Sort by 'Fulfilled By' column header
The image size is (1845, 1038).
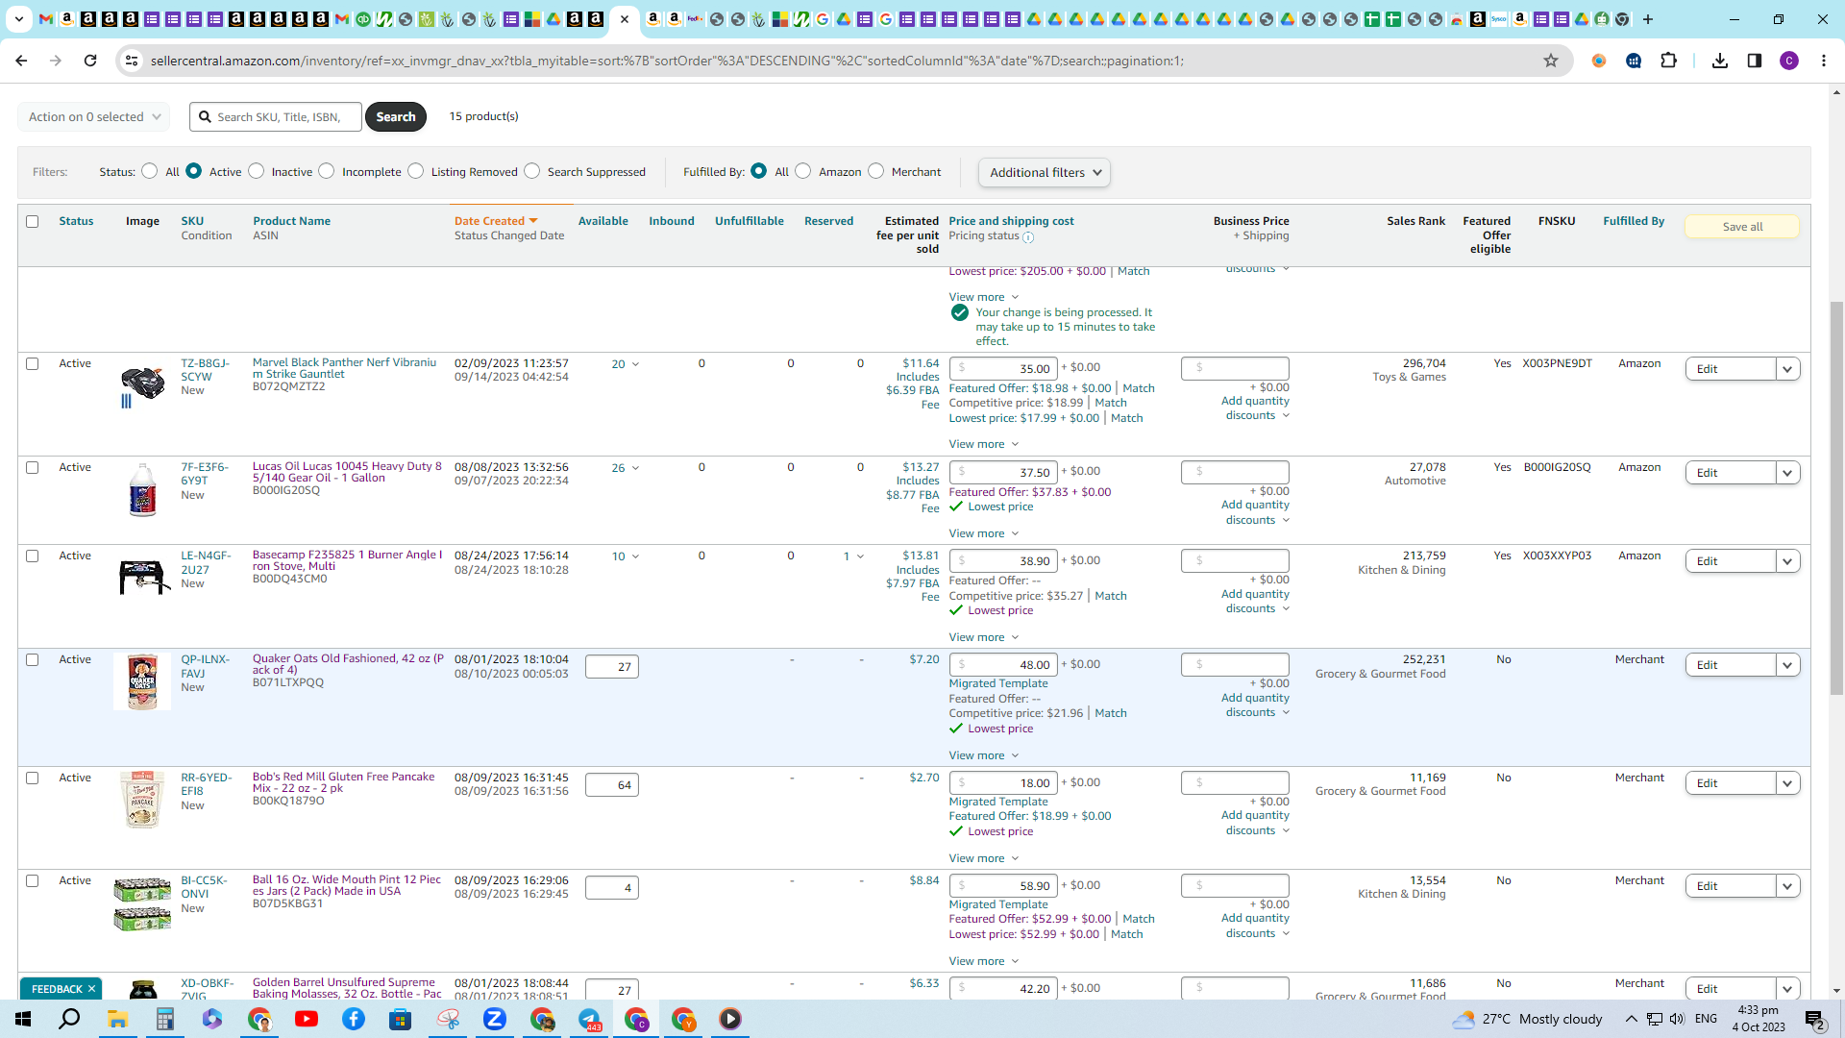(x=1634, y=221)
